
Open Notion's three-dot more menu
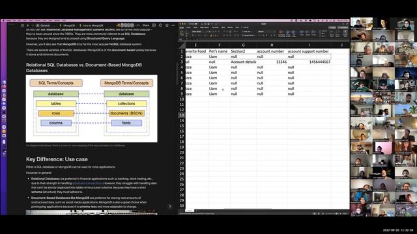173,25
